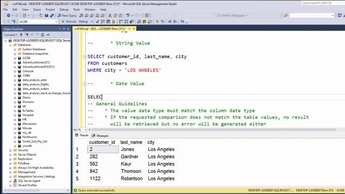Image resolution: width=345 pixels, height=194 pixels.
Task: Click the customer_id column header
Action: pyautogui.click(x=102, y=142)
